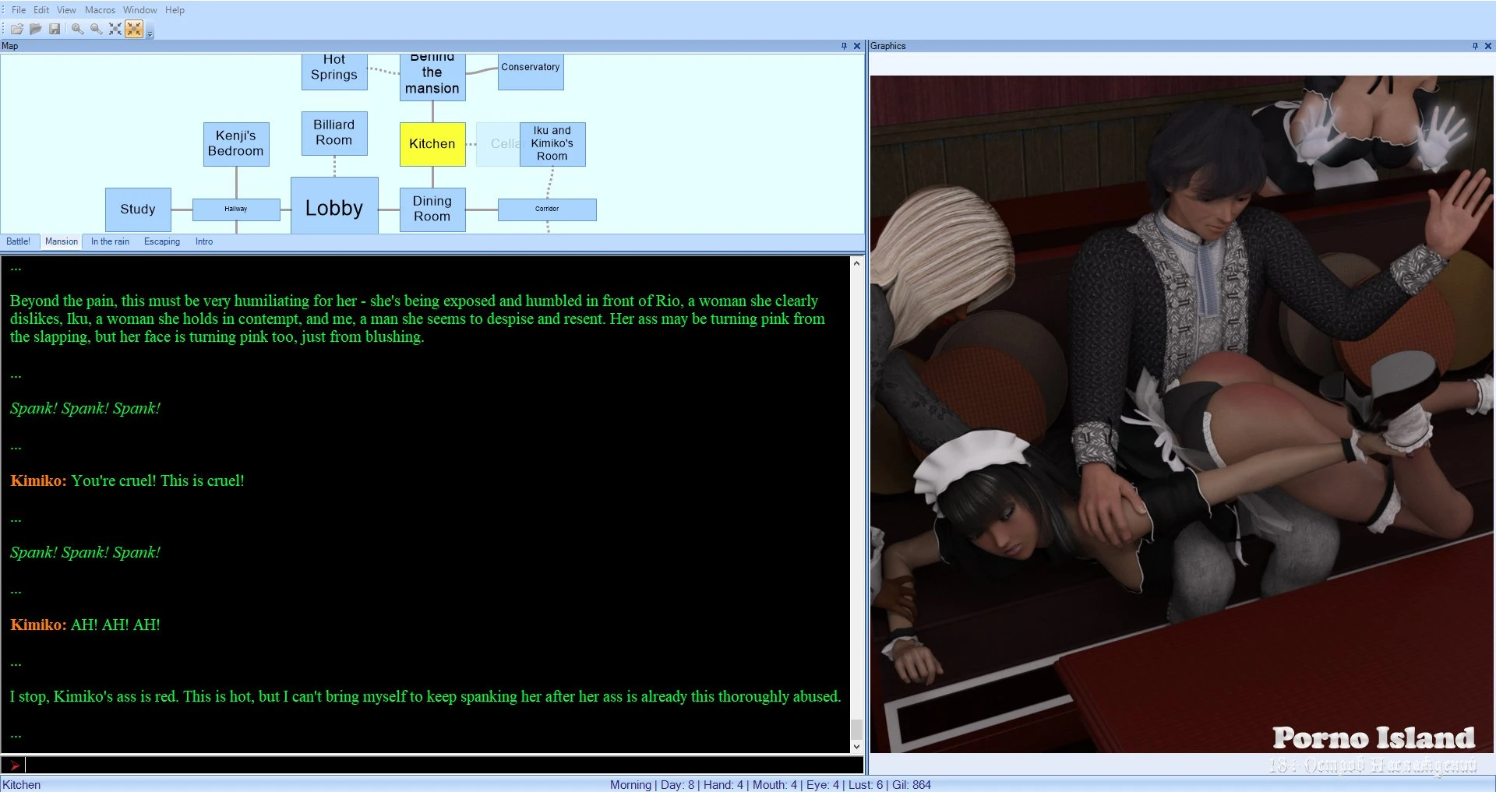Open the File menu
Image resolution: width=1496 pixels, height=792 pixels.
click(x=19, y=10)
